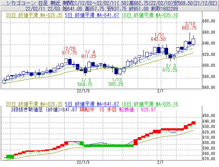Select the period low 安569.50(21/12/02) in header
This screenshot has height=167, width=219.
coord(195,3)
